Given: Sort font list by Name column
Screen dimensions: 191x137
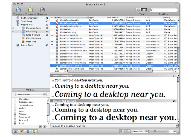Looking at the screenshot, I should pos(71,18).
